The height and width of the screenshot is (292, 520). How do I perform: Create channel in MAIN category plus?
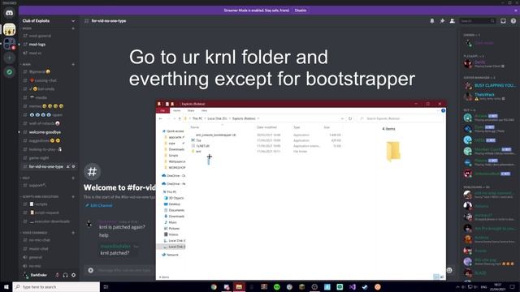click(x=73, y=64)
